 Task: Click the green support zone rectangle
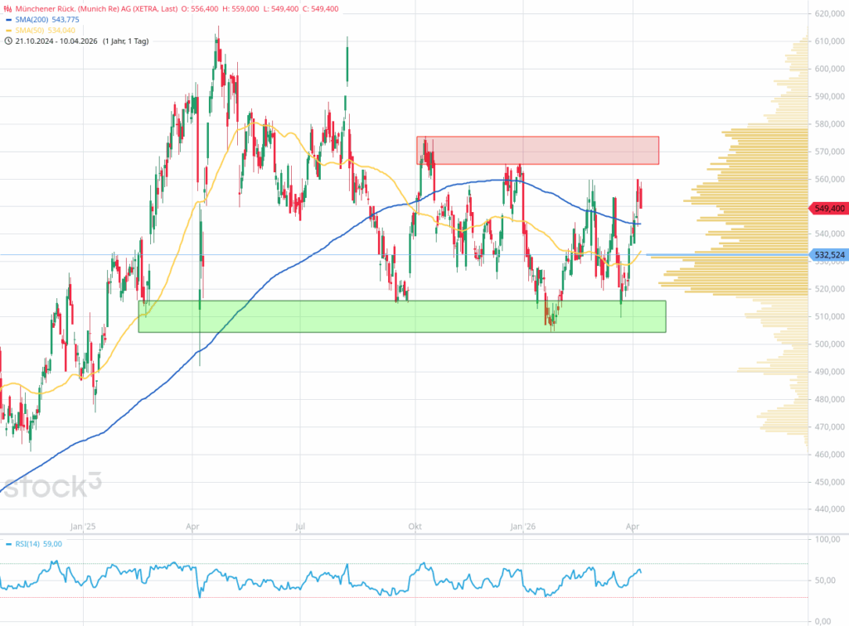click(401, 316)
